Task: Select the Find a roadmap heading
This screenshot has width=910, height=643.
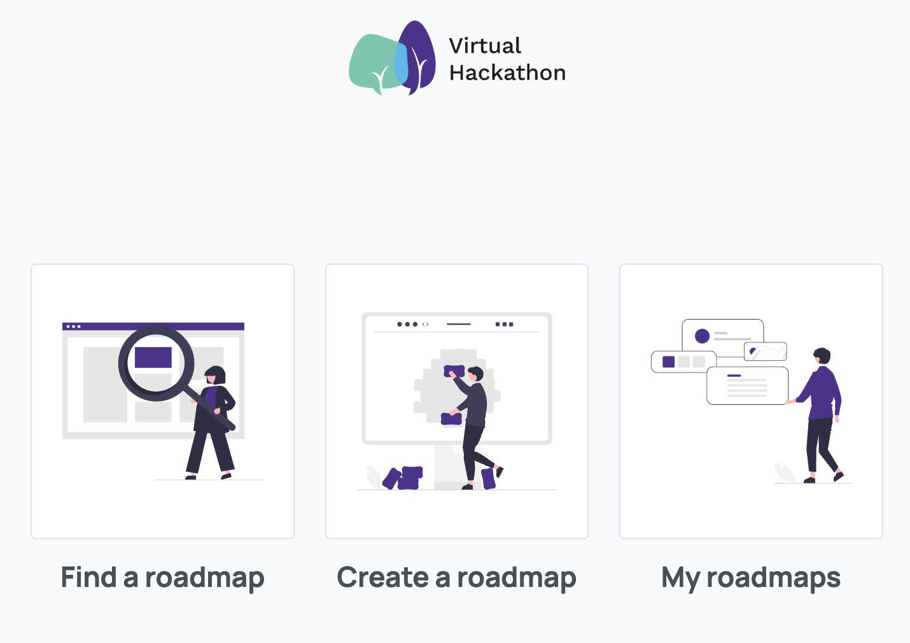Action: point(162,578)
